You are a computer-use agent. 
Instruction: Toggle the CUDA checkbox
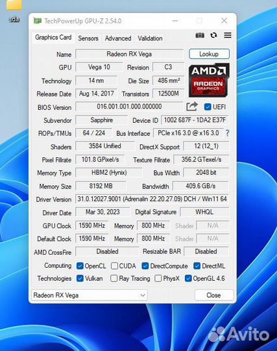point(114,266)
